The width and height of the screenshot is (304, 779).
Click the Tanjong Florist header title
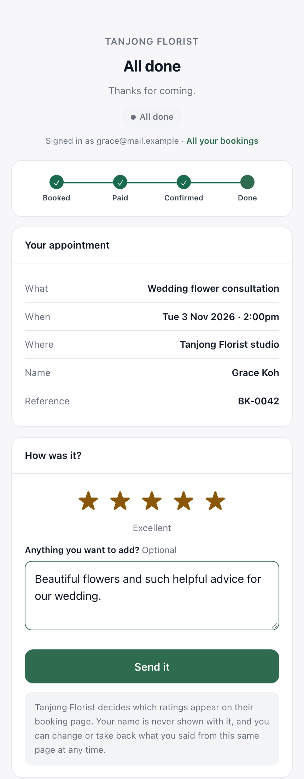tap(152, 41)
